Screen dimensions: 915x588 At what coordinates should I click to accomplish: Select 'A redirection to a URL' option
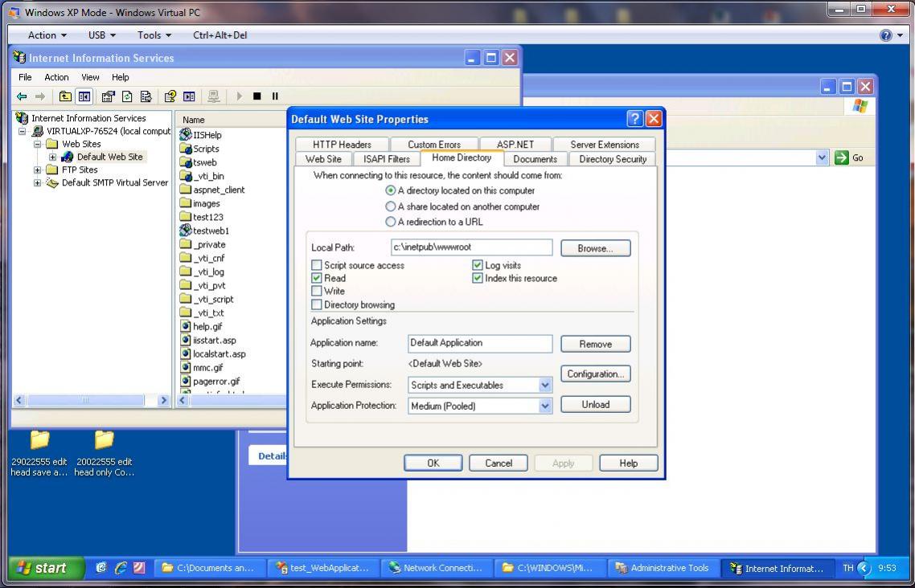(391, 222)
